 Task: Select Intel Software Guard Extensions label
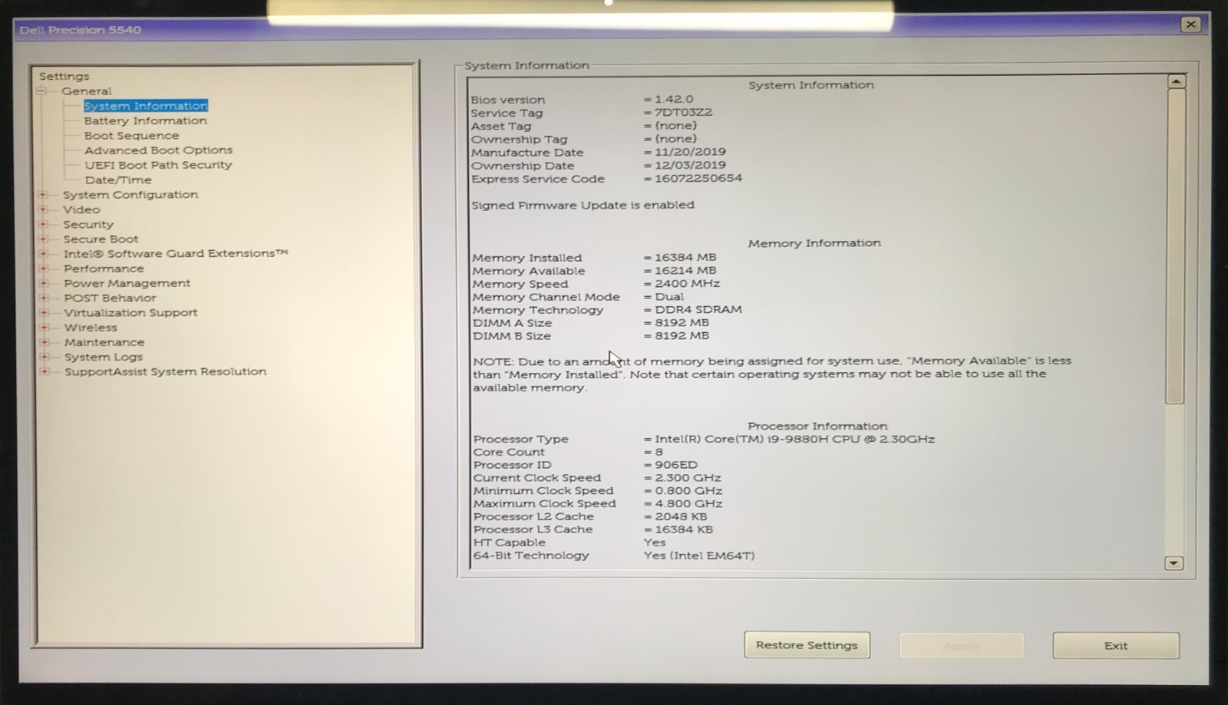[x=176, y=253]
